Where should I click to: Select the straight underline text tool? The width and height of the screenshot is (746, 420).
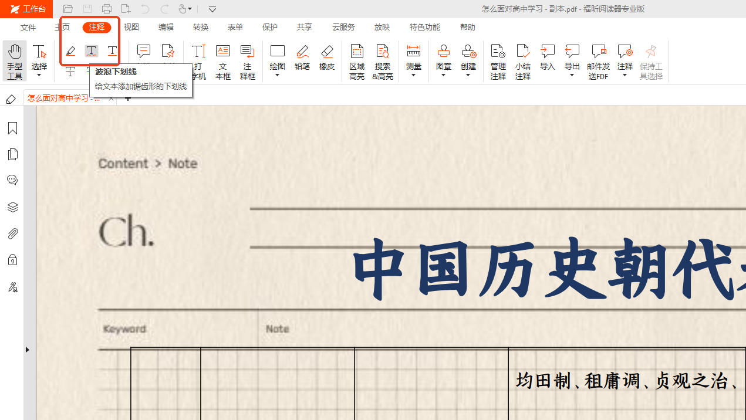click(112, 52)
